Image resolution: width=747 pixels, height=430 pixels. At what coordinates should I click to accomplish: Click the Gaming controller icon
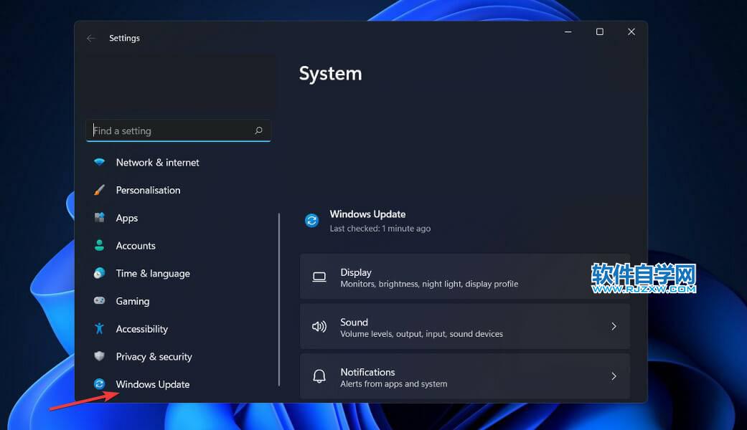point(99,300)
